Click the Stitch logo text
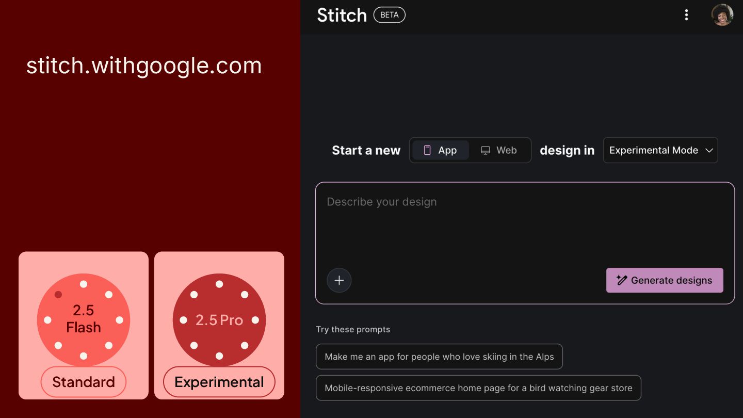 point(342,15)
